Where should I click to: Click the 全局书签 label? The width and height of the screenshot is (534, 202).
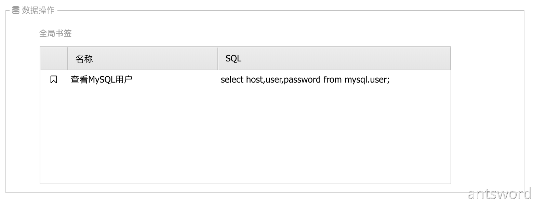55,33
